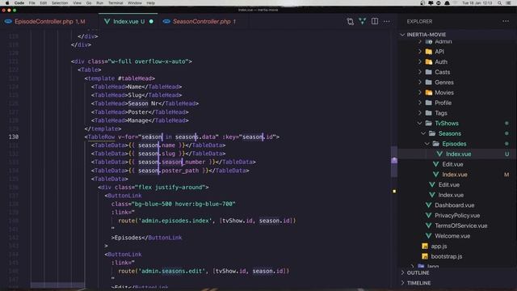Open Welcome.vue in the Explorer
Image resolution: width=517 pixels, height=291 pixels.
pyautogui.click(x=452, y=235)
